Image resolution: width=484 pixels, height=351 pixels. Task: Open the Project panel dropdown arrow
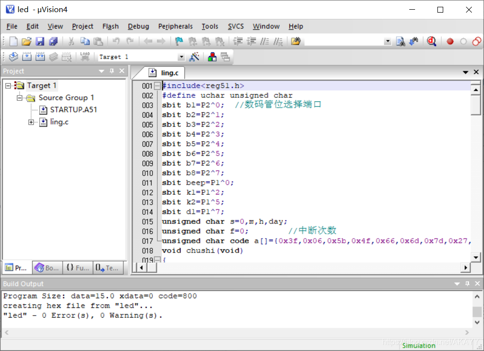tap(101, 71)
